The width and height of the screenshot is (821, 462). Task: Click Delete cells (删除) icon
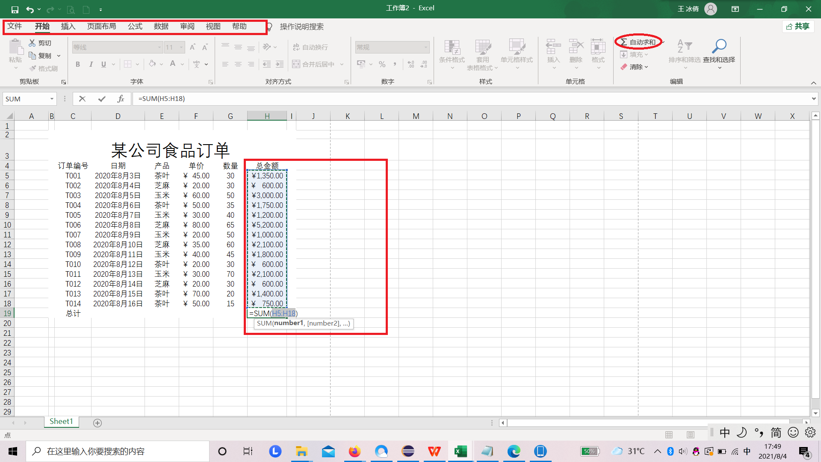[x=576, y=46]
